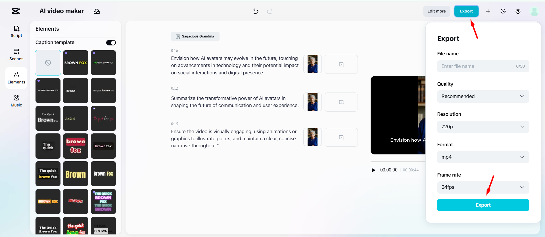Choose the white condensed Brown Fox template

click(x=103, y=174)
